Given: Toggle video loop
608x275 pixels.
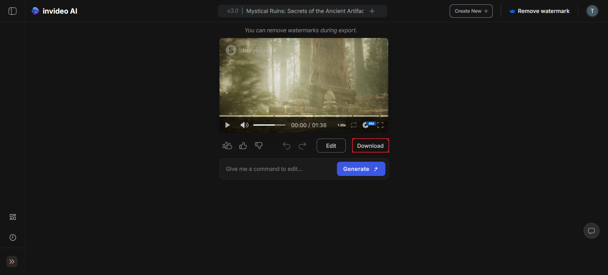Looking at the screenshot, I should tap(354, 125).
